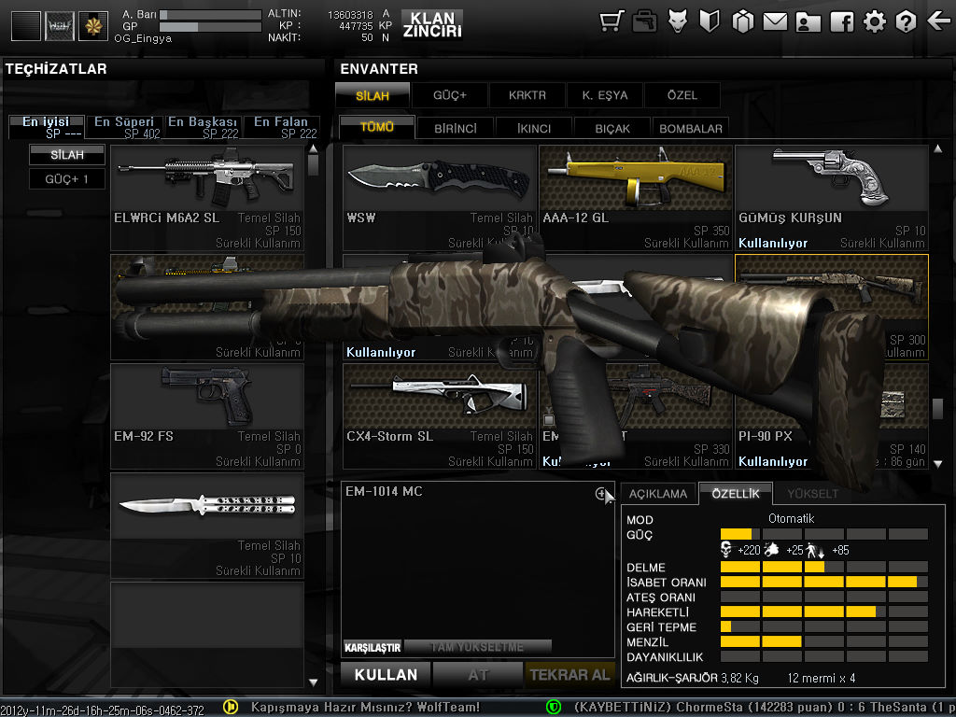Click the AT discard button
The image size is (956, 717).
point(479,675)
